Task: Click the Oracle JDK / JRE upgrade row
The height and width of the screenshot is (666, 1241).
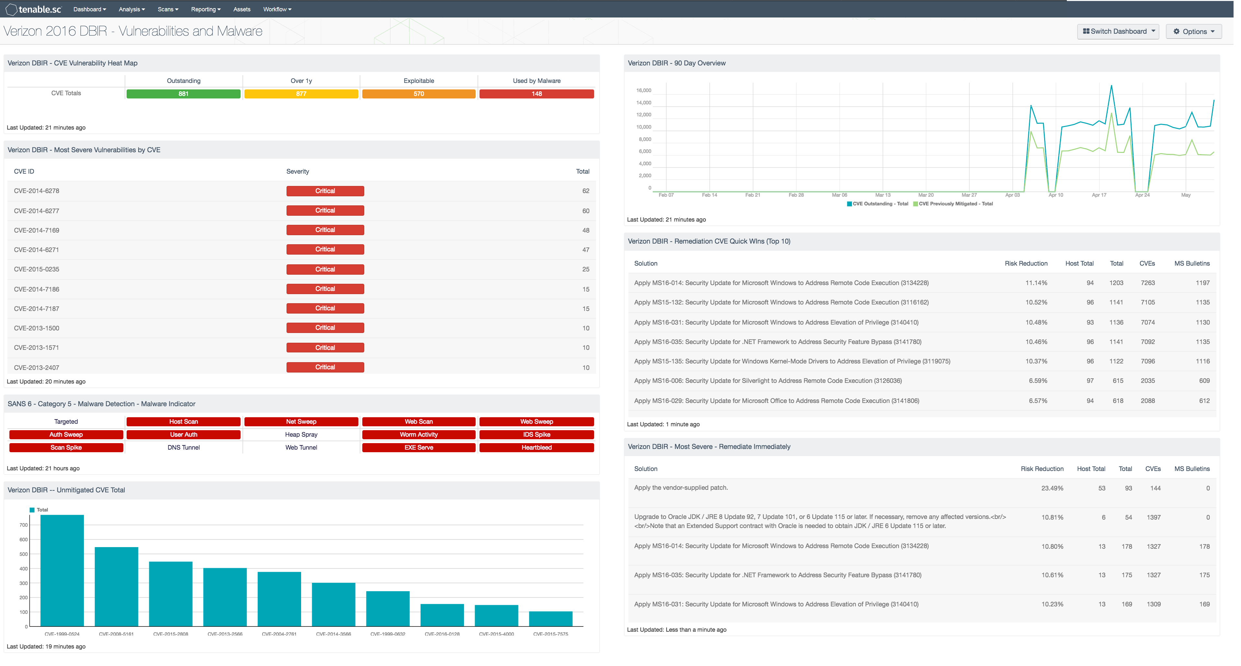Action: [x=922, y=522]
